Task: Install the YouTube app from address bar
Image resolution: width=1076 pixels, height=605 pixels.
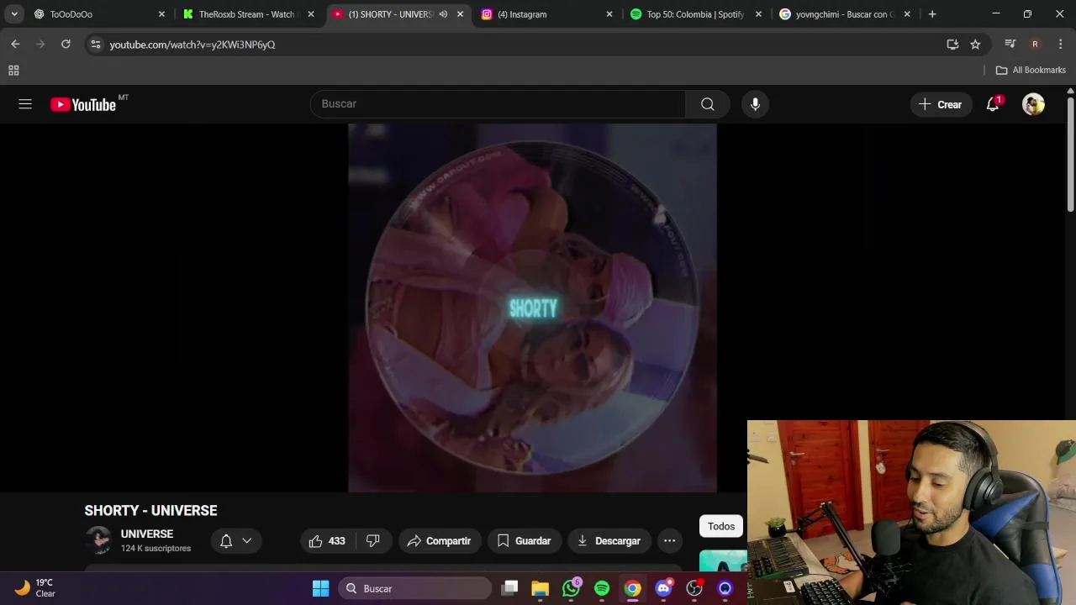Action: coord(952,44)
